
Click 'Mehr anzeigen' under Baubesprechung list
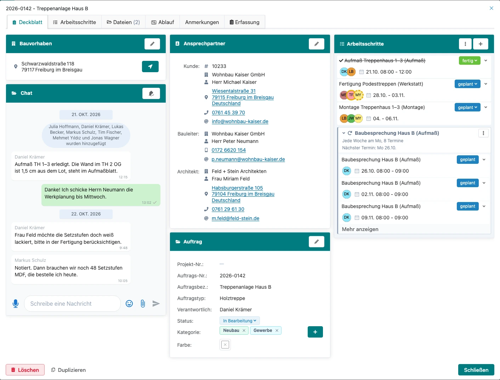(360, 229)
